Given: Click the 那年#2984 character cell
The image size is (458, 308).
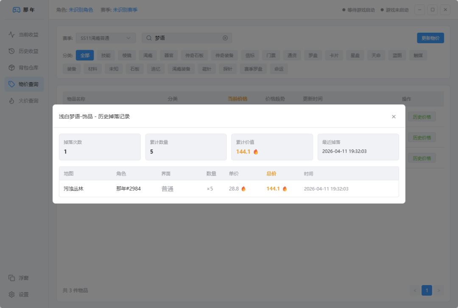Looking at the screenshot, I should [128, 189].
